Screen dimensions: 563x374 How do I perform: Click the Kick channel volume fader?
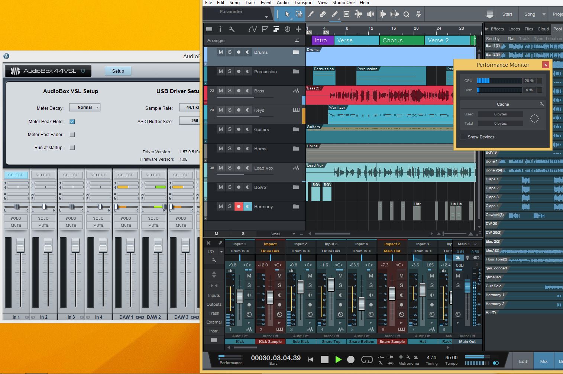tap(240, 296)
